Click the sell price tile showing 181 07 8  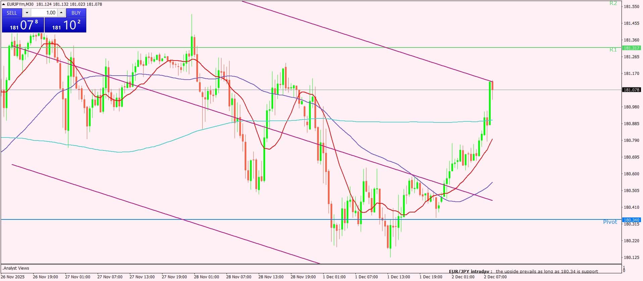click(23, 25)
